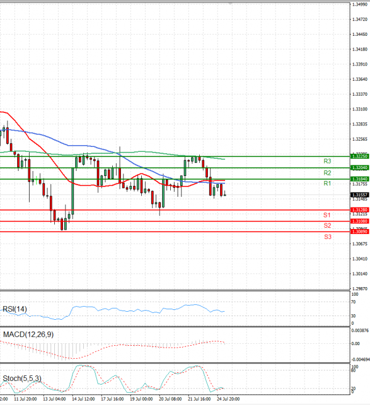Select the 1.31080 support price tag

360,221
